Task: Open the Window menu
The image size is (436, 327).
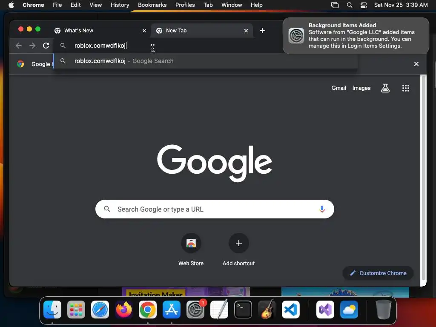Action: click(x=232, y=5)
